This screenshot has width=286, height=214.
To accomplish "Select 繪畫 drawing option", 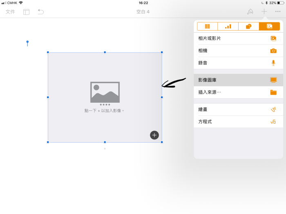I will tap(238, 110).
